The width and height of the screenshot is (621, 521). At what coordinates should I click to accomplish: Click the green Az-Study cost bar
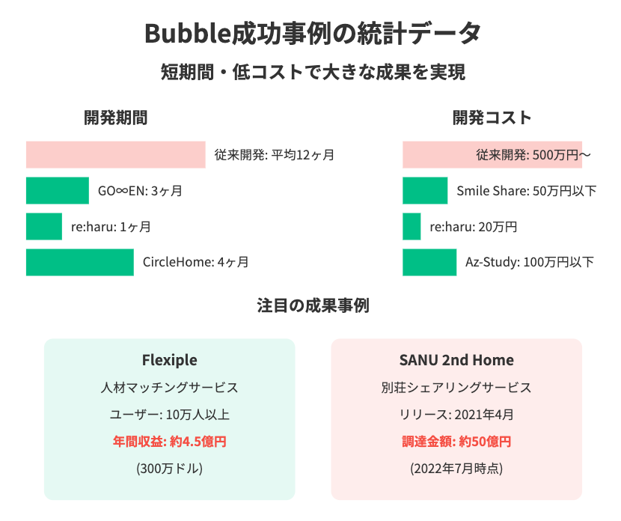[x=429, y=262]
